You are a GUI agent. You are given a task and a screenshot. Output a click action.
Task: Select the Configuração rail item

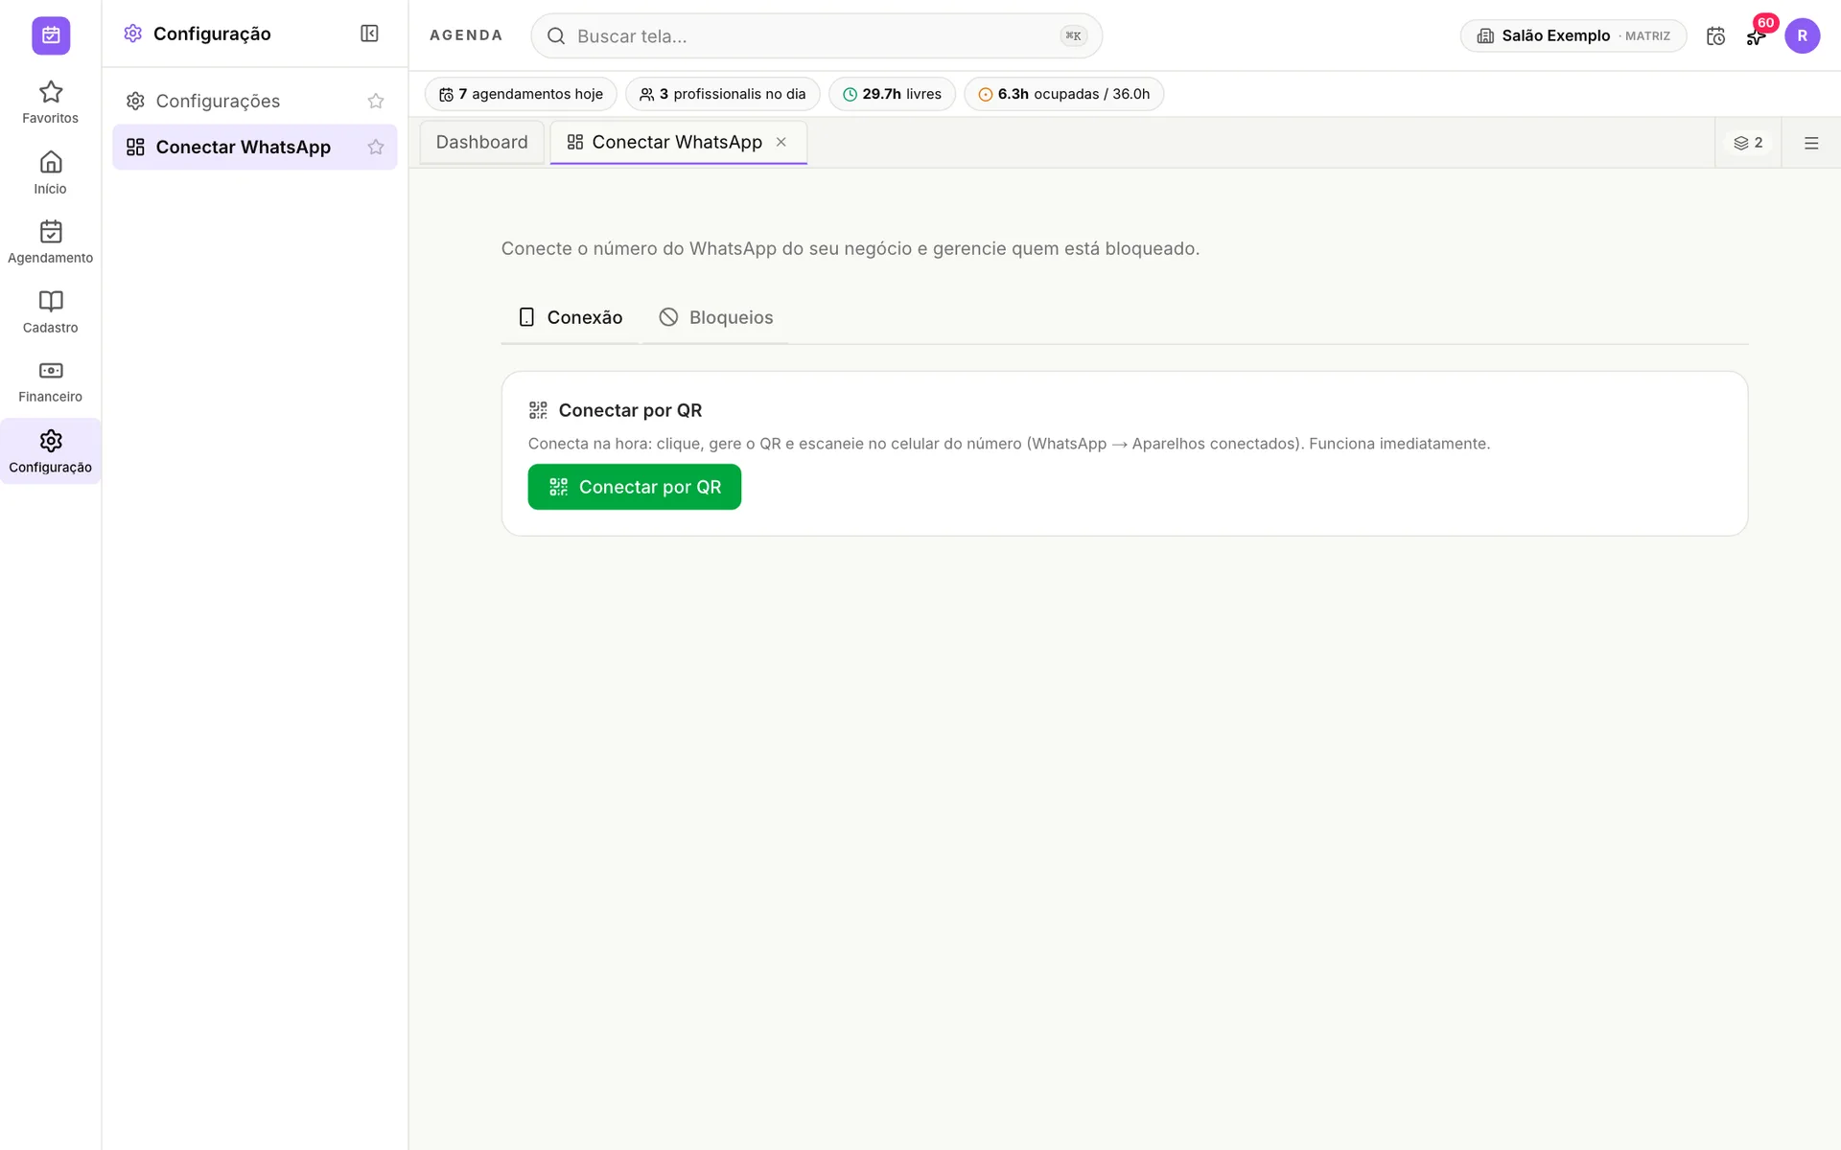[x=51, y=451]
